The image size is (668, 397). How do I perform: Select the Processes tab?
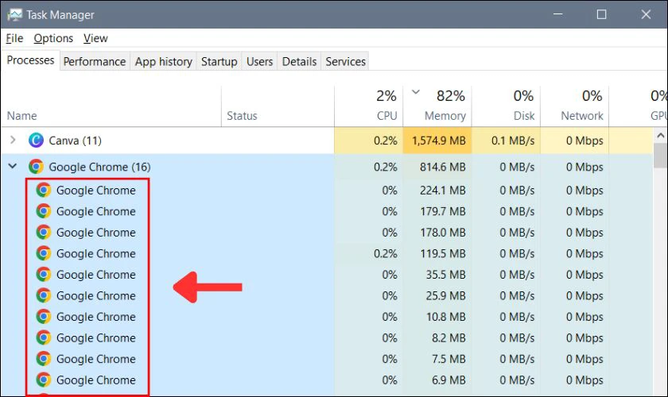click(30, 60)
